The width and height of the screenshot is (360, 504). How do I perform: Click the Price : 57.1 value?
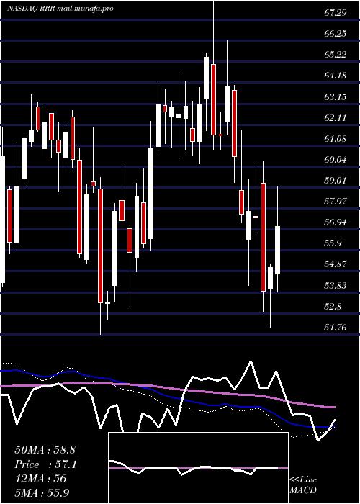(45, 464)
